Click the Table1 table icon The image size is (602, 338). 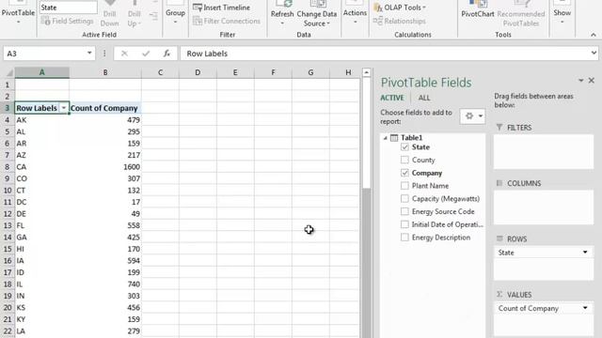[x=394, y=138]
